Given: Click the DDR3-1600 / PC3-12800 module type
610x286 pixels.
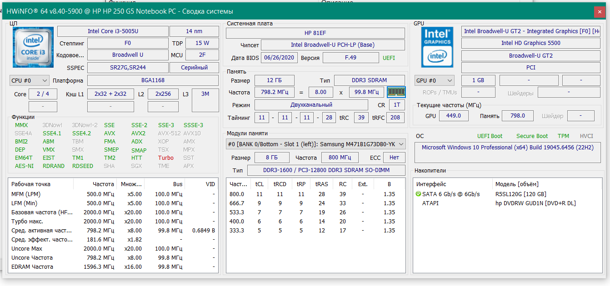Looking at the screenshot, I should 326,170.
